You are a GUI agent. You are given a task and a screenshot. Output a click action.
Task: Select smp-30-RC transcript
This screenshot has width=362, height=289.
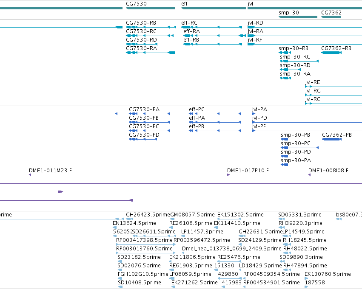299,61
